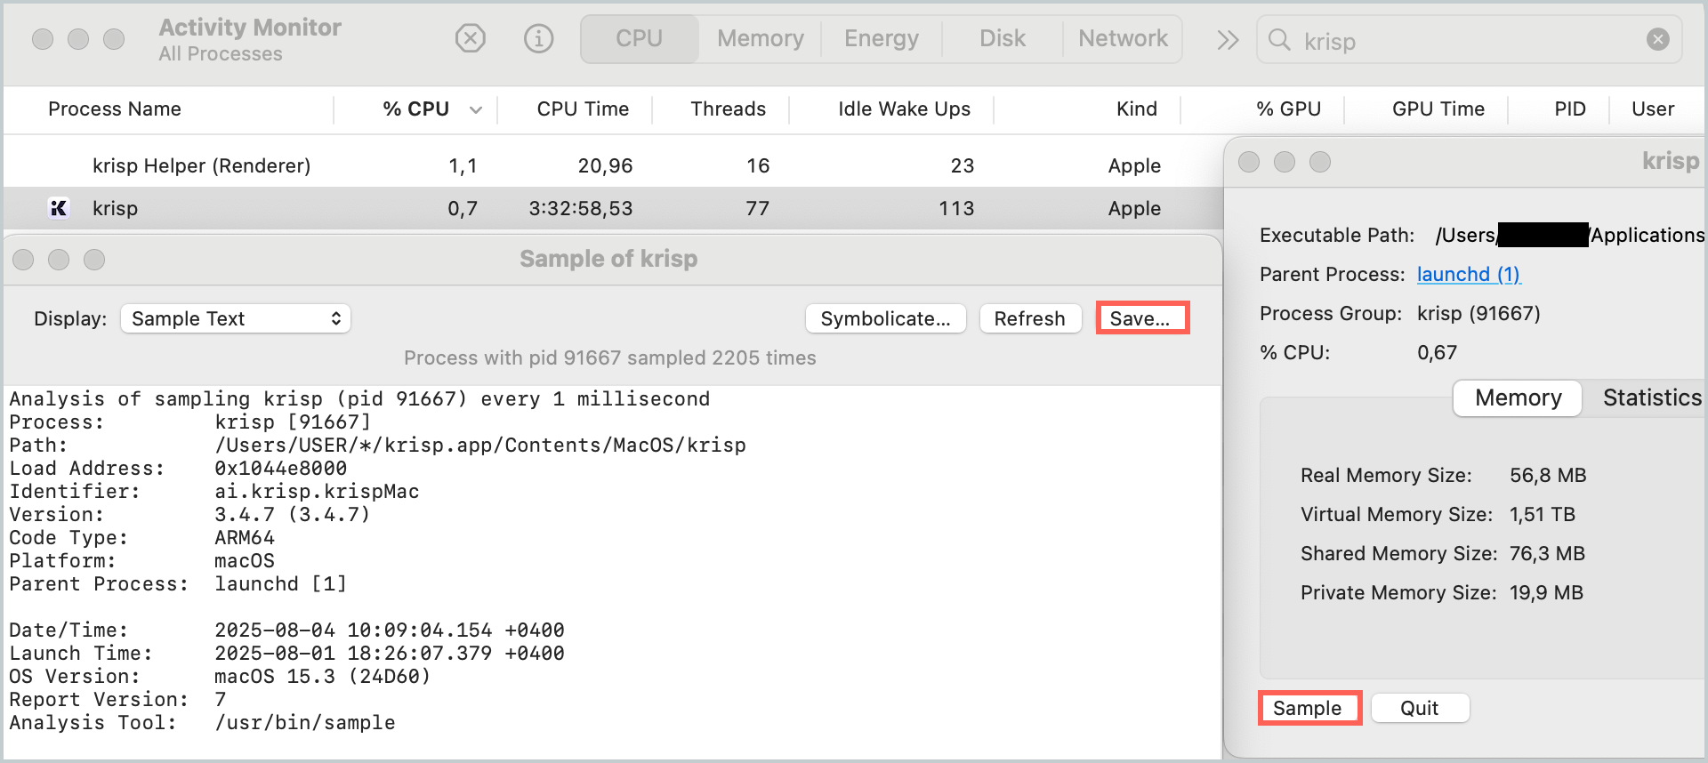
Task: Click the Symbolicate button
Action: [885, 318]
